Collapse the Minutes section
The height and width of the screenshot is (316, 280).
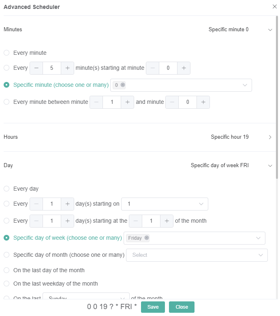[270, 30]
